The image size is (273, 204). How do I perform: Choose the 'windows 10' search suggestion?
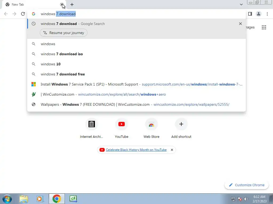click(136, 64)
